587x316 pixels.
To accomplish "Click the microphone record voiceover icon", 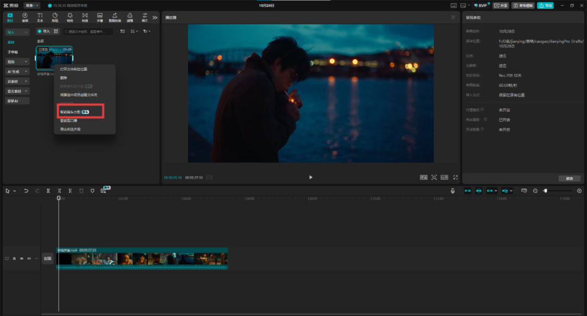I will point(453,191).
